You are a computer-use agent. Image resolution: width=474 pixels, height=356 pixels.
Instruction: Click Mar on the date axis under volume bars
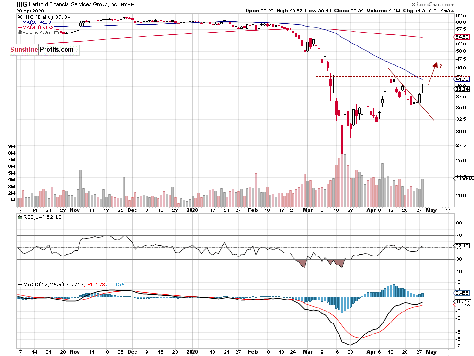point(308,211)
